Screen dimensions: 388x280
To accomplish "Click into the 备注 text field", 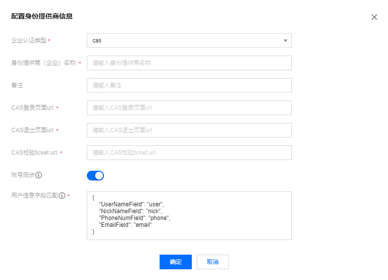I will coord(188,85).
